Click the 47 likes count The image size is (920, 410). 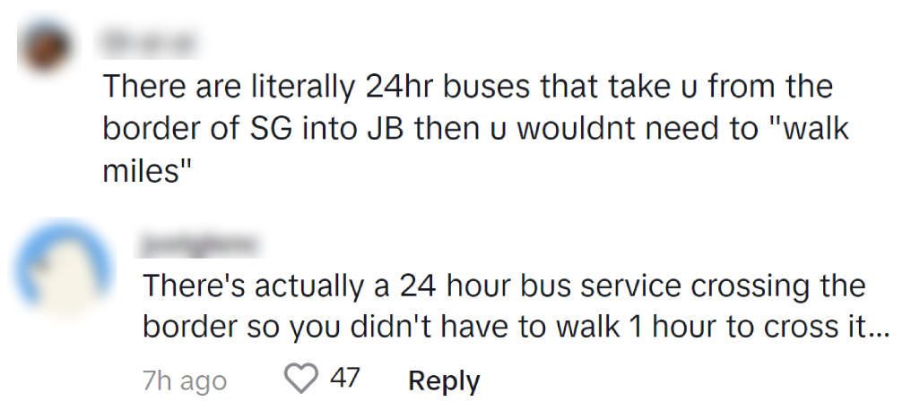click(x=345, y=379)
